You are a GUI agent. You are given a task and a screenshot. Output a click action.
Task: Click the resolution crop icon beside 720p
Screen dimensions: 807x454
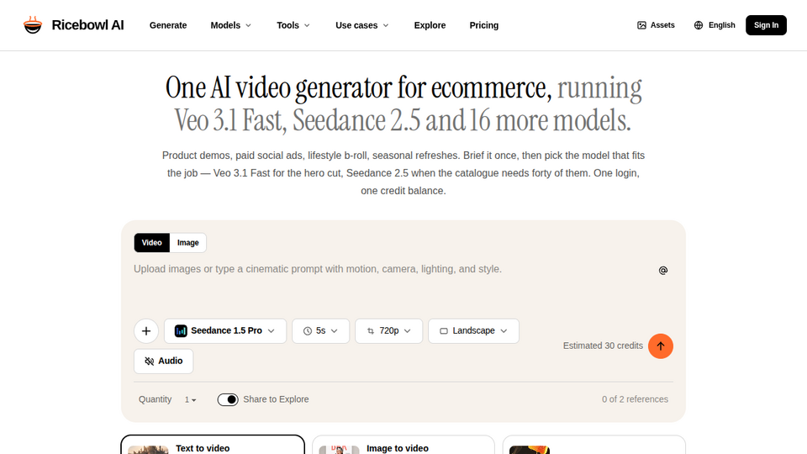371,331
